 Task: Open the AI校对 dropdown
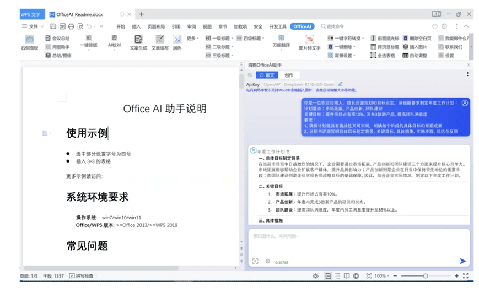pyautogui.click(x=114, y=50)
